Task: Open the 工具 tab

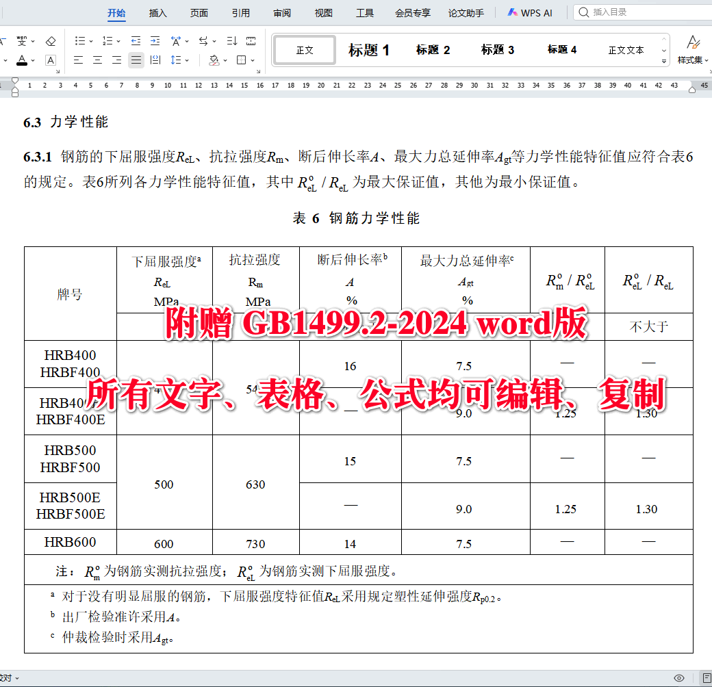Action: pos(365,13)
